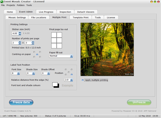Open the Inspection tab
Viewport: 161px width, 118px height.
pos(65,12)
